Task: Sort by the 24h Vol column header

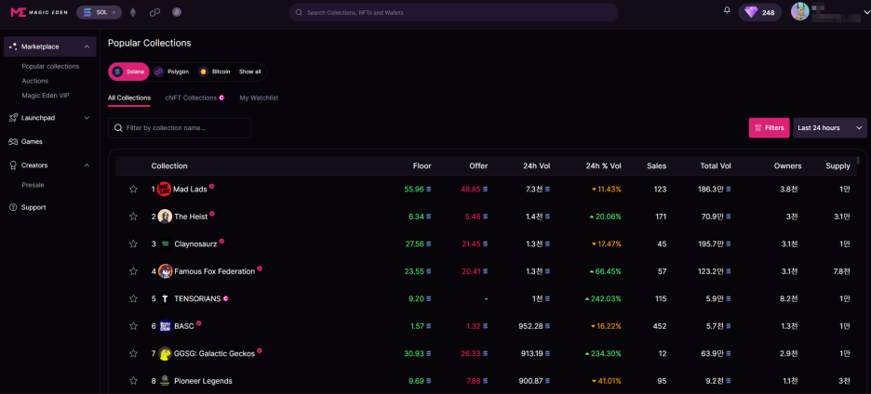Action: tap(537, 166)
